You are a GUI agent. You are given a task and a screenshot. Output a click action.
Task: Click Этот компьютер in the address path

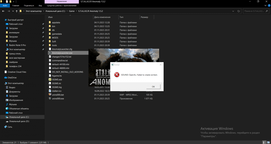[x=34, y=11]
